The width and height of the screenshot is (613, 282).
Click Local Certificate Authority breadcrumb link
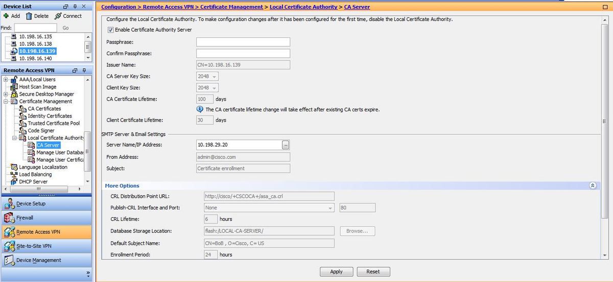(x=303, y=7)
